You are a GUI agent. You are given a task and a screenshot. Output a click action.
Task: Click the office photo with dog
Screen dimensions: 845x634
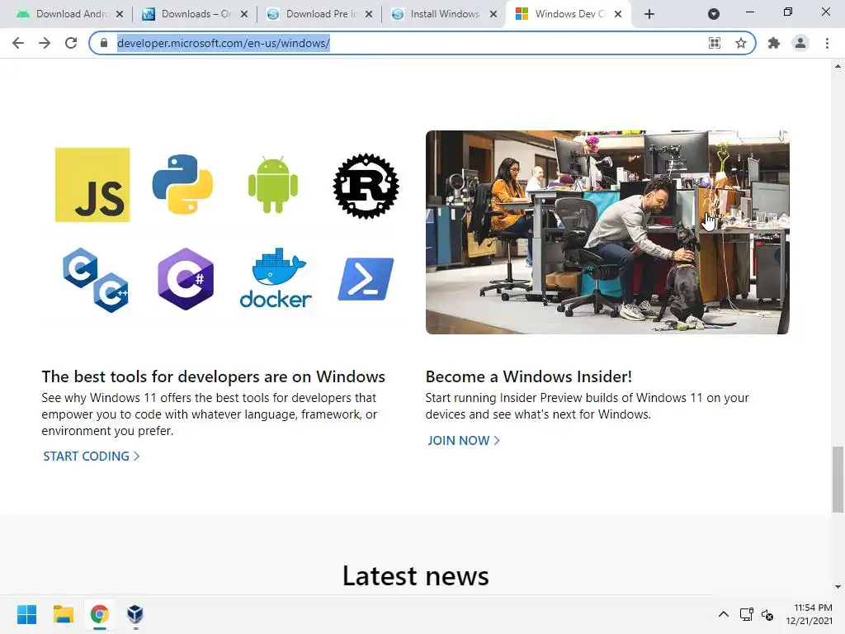click(607, 232)
